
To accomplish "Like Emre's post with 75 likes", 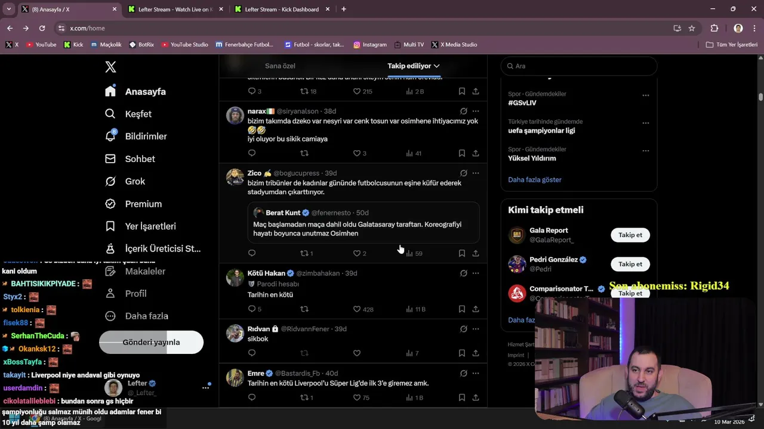I will [x=361, y=397].
